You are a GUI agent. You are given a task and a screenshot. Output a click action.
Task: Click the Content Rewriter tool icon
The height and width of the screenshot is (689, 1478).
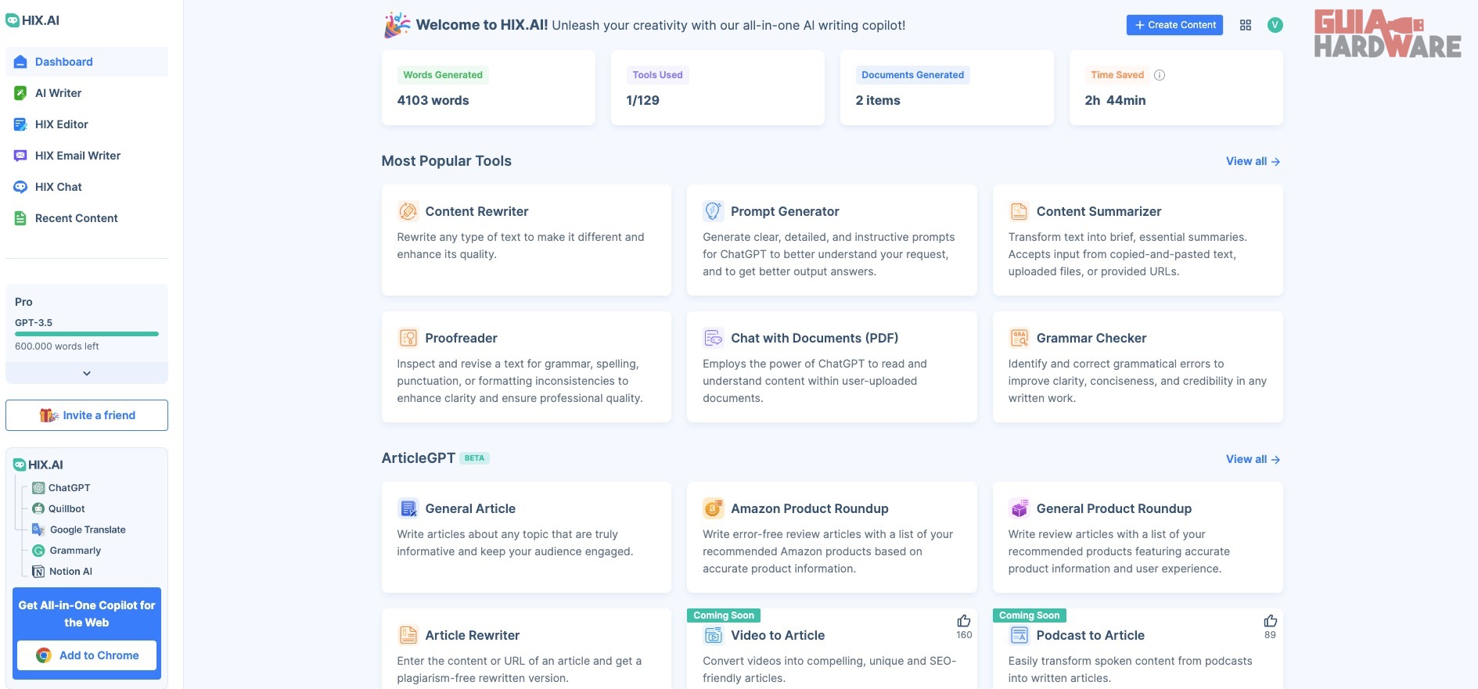tap(408, 211)
